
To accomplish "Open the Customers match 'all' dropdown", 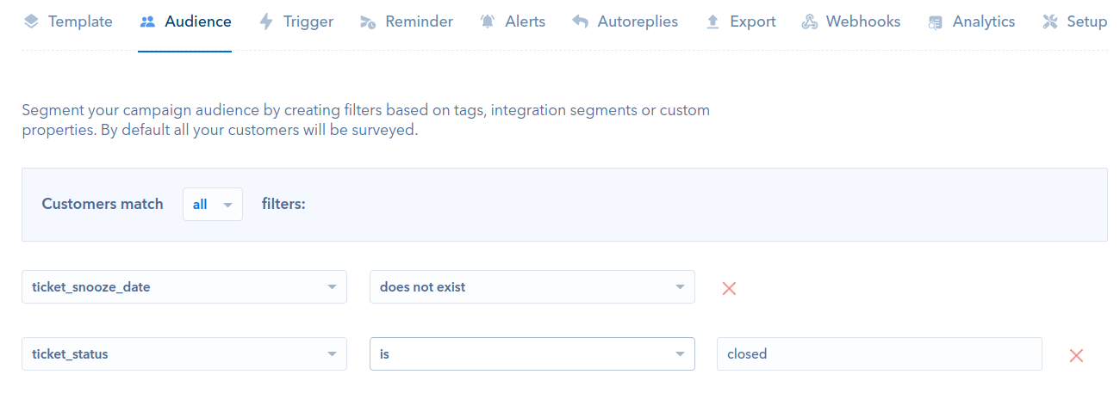I will [213, 205].
